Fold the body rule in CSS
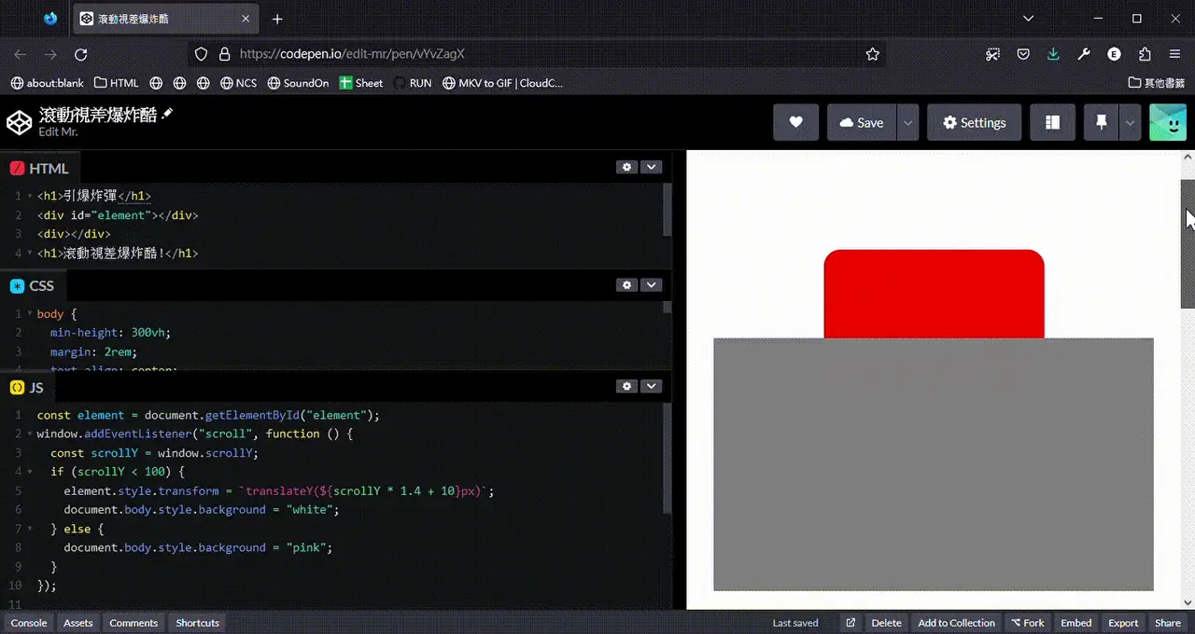1195x634 pixels. coord(29,314)
